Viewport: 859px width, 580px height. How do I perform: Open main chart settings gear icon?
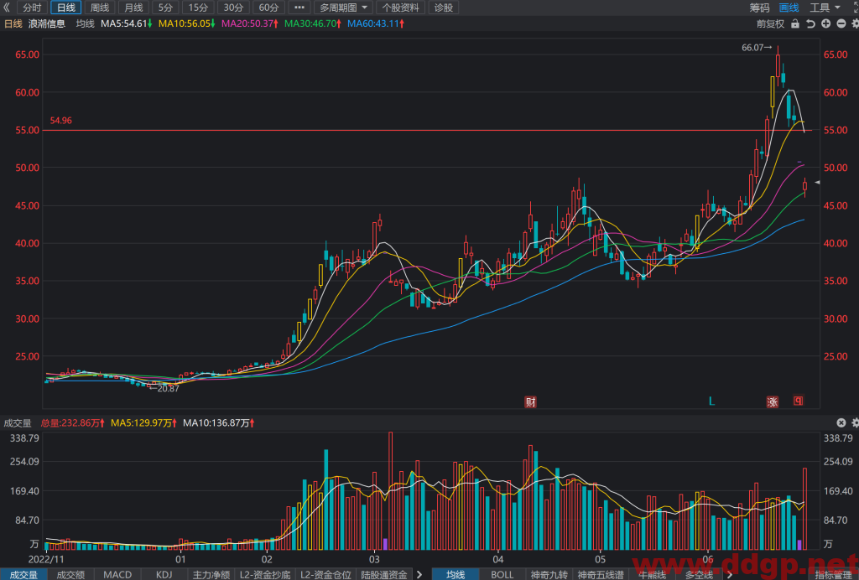pos(855,24)
